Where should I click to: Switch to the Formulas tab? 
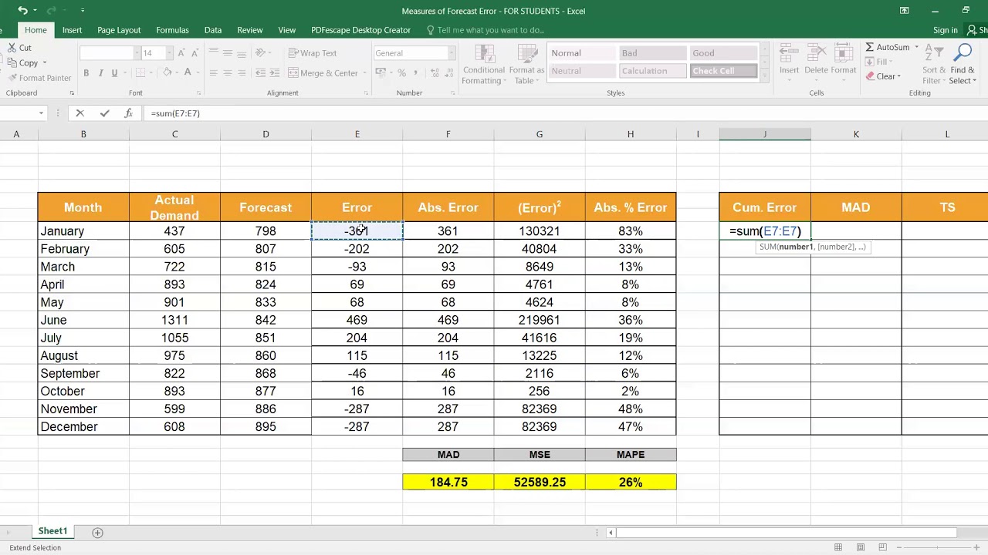[172, 30]
